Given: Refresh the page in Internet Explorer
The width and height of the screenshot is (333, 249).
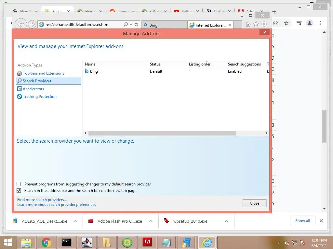Looking at the screenshot, I should [x=136, y=24].
